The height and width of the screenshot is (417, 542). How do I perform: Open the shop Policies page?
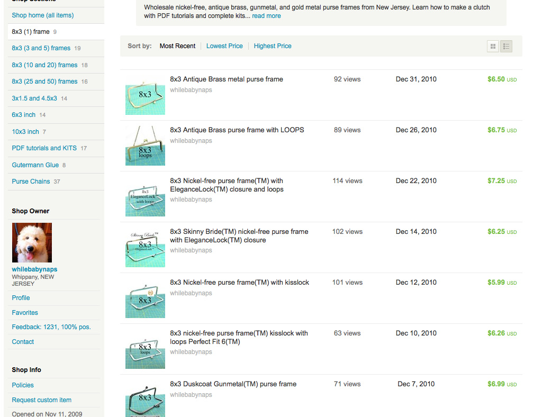[x=23, y=385]
